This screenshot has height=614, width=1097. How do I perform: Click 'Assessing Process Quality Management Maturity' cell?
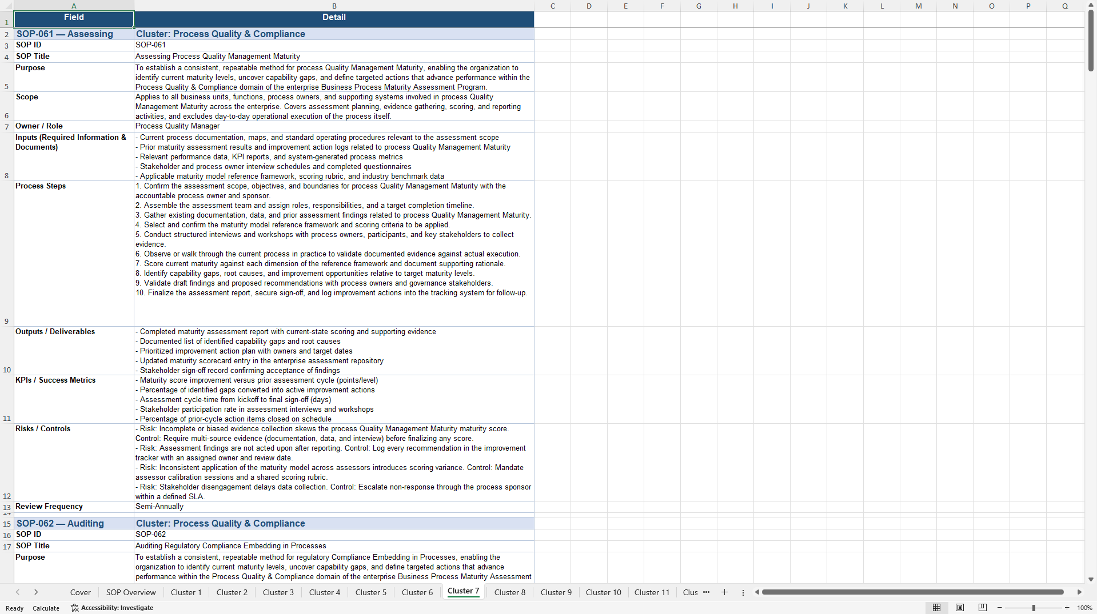(x=334, y=57)
